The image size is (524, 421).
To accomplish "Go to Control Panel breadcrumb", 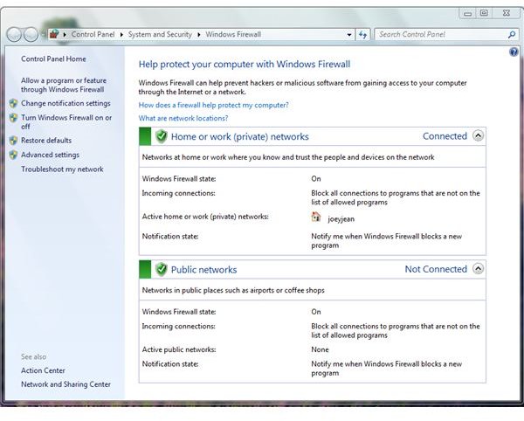I will (93, 34).
